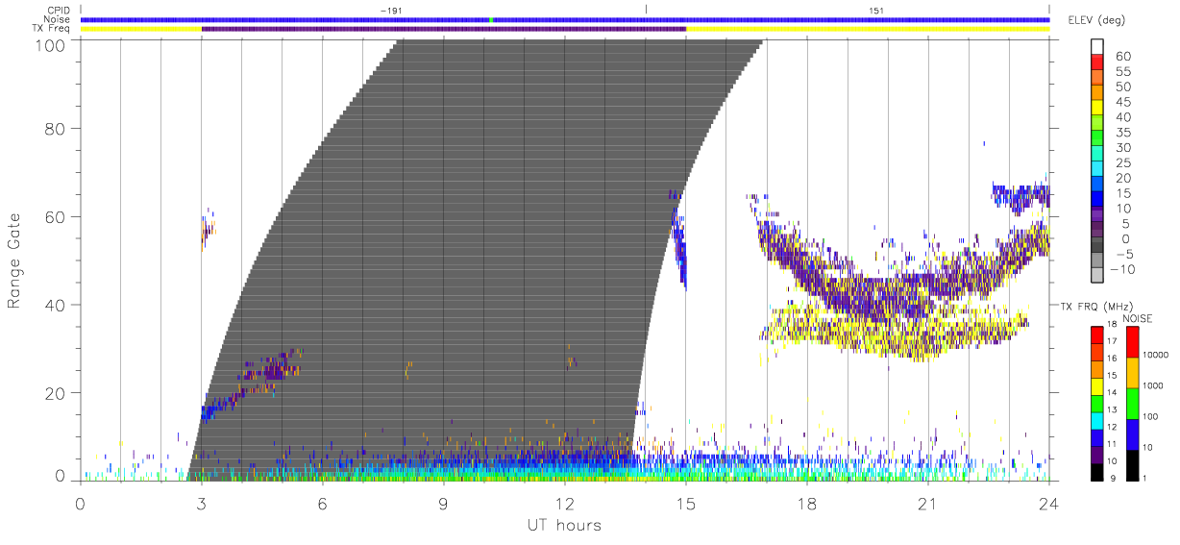The width and height of the screenshot is (1180, 545).
Task: Click the purple section of the TX Freq strip
Action: 444,29
